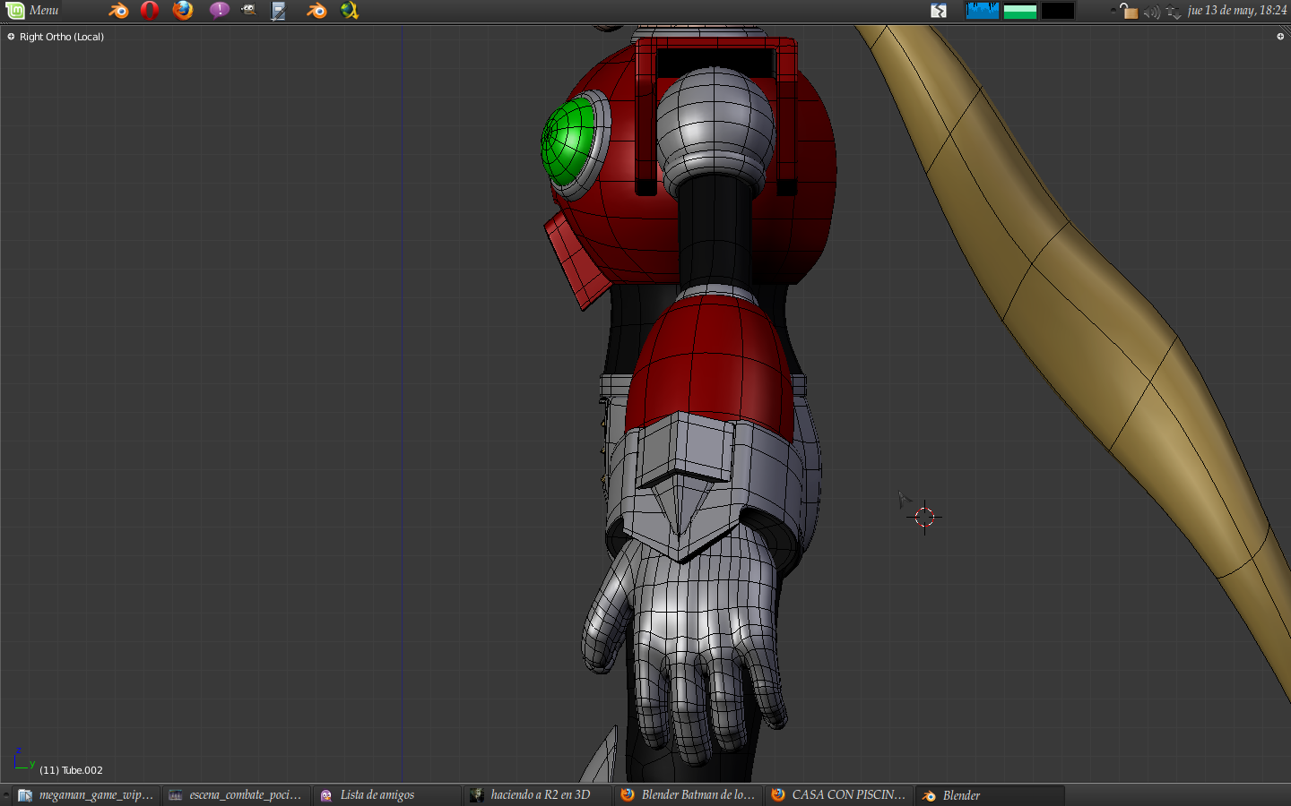
Task: Switch to the Blender Batman de lo… window
Action: click(x=689, y=795)
